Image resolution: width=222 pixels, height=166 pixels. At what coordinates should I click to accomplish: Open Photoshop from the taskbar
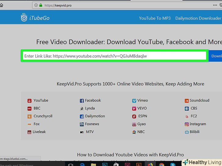coord(105,164)
